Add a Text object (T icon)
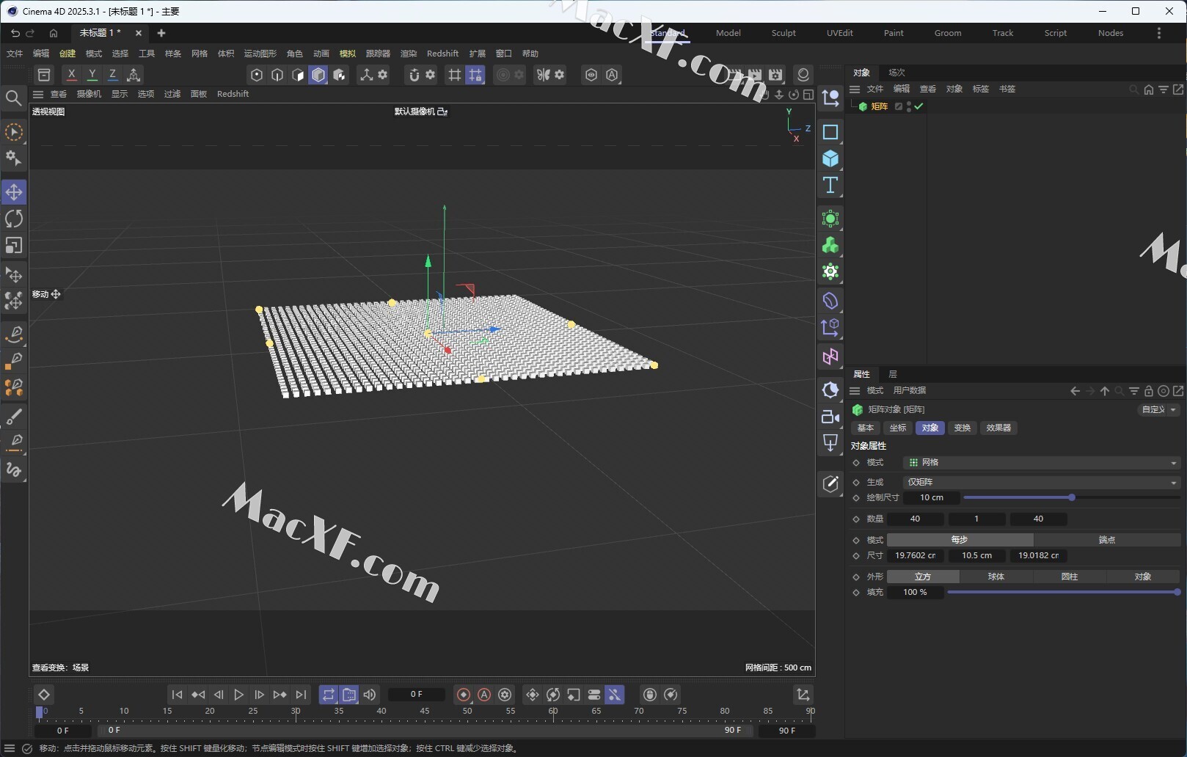 (x=830, y=185)
